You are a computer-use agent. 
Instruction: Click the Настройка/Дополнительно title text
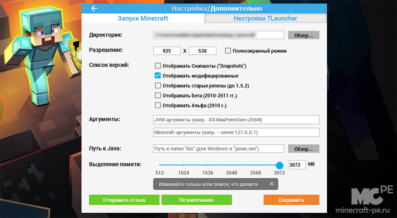point(217,8)
